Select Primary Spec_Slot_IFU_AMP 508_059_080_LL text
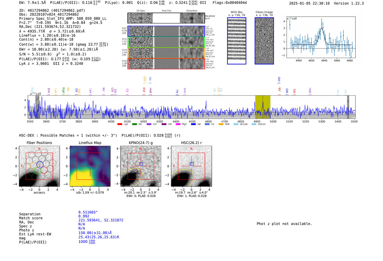The width and height of the screenshot is (383, 261). tap(63, 19)
